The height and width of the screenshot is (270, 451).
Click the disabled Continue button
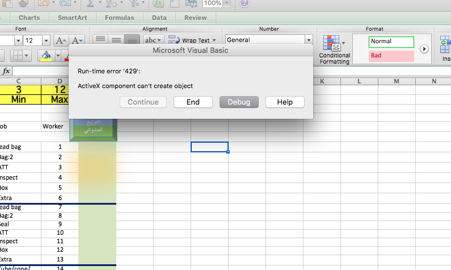[x=143, y=102]
